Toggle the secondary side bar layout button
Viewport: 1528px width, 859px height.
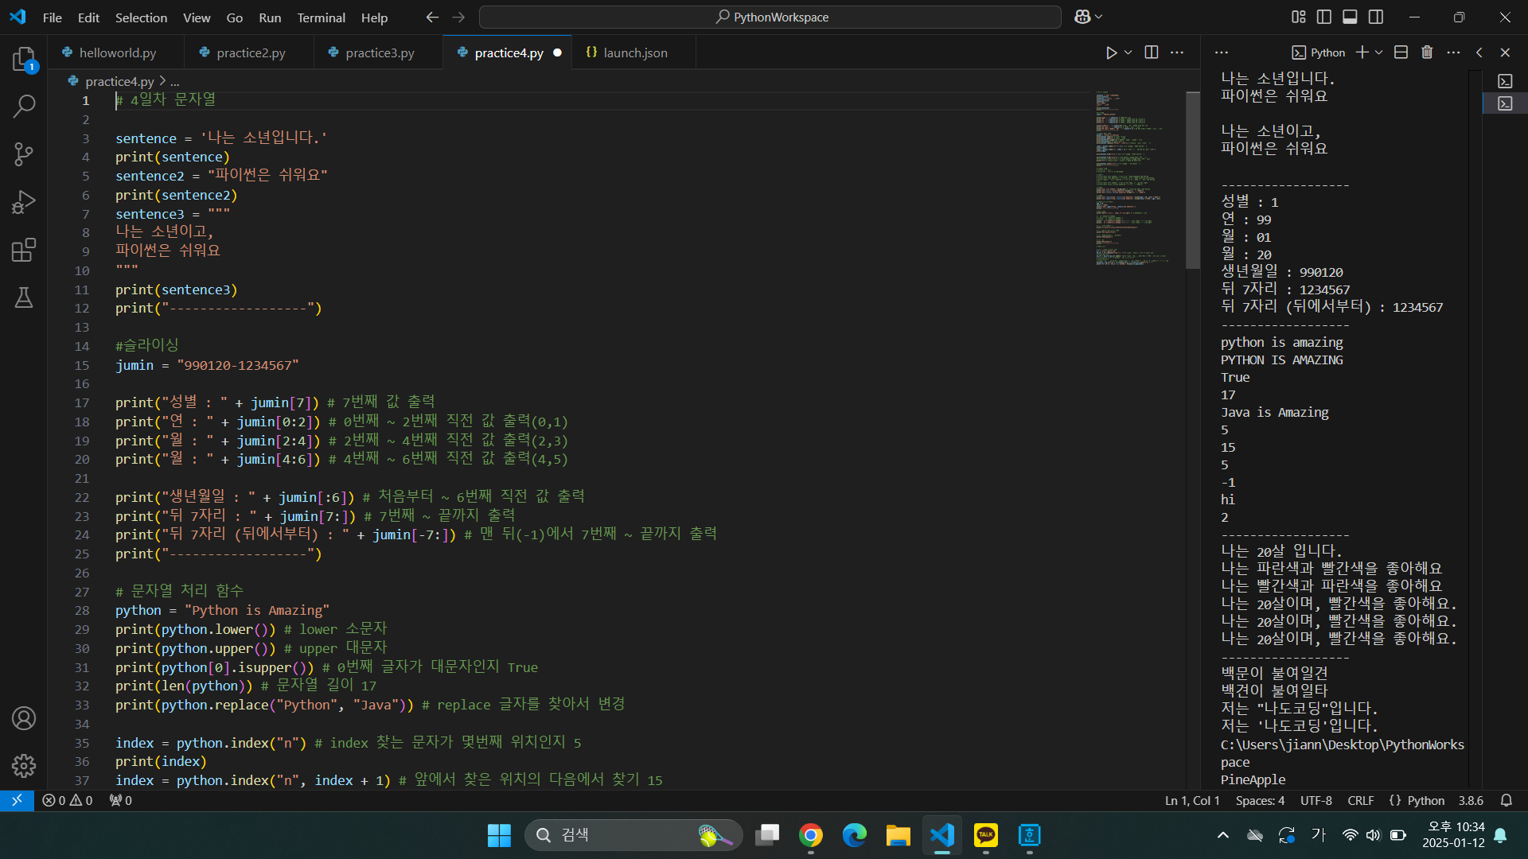click(x=1376, y=17)
